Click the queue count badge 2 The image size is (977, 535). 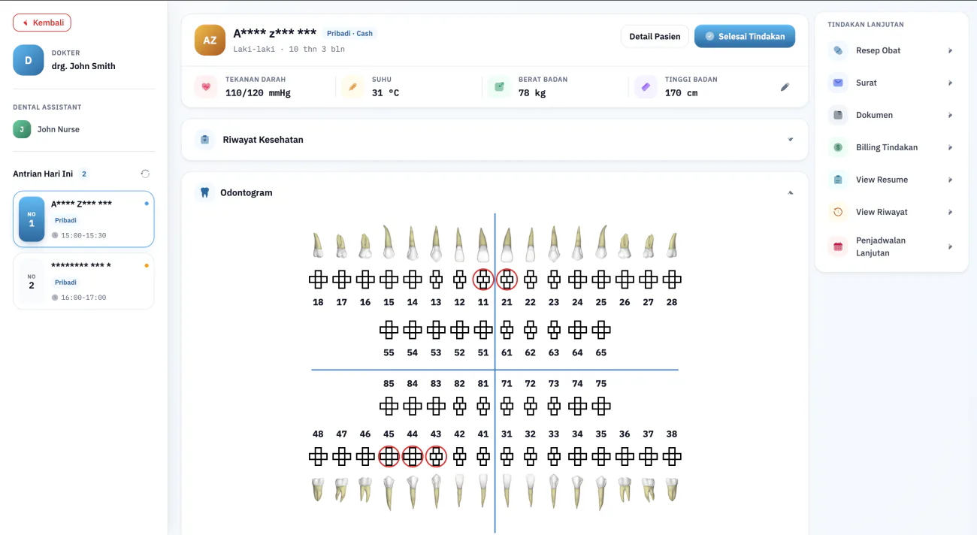pos(84,174)
